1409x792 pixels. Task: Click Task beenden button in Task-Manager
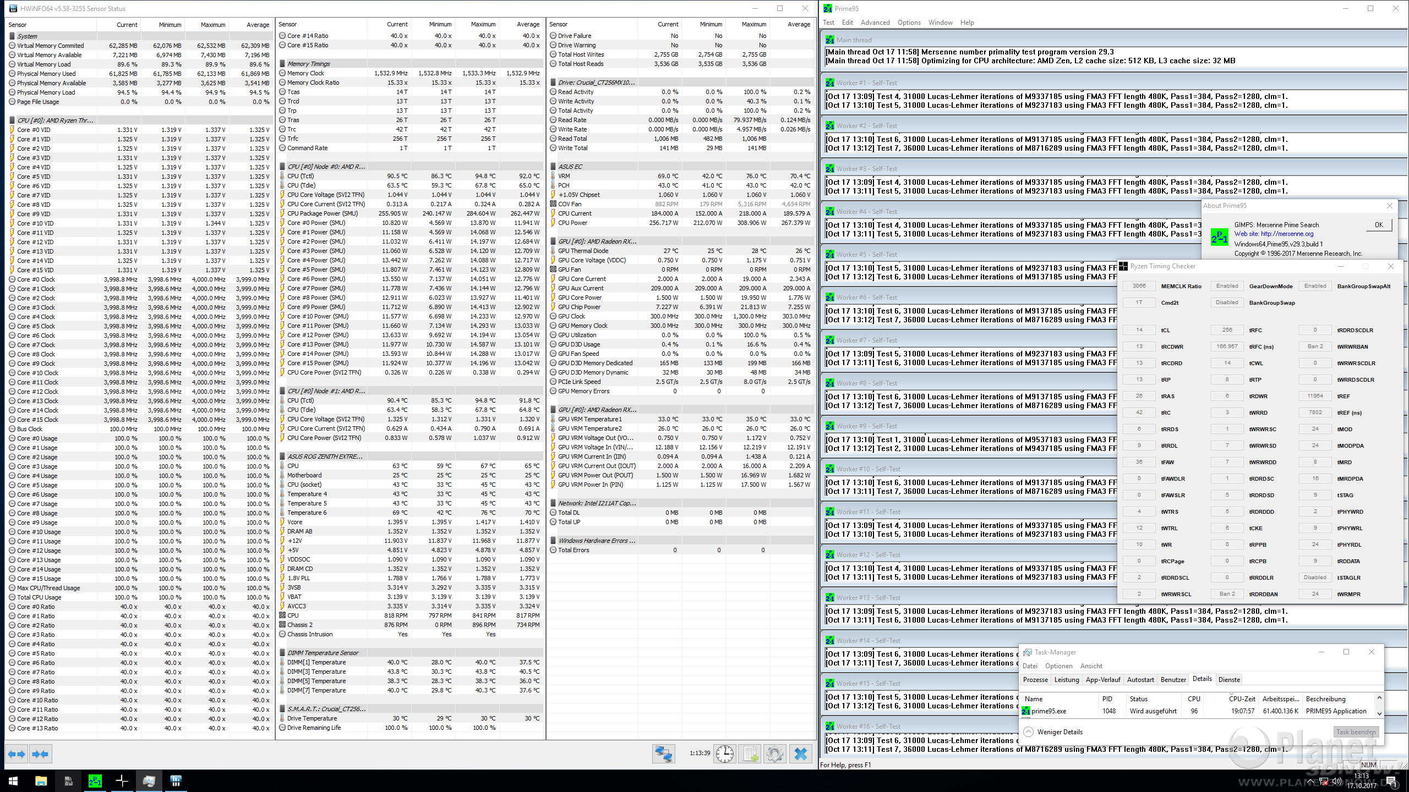1356,732
